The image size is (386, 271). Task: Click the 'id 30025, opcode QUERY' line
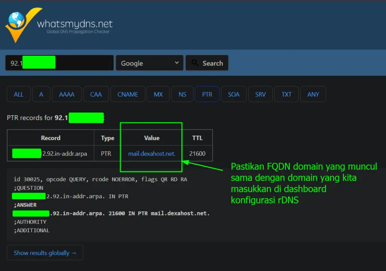pos(100,179)
